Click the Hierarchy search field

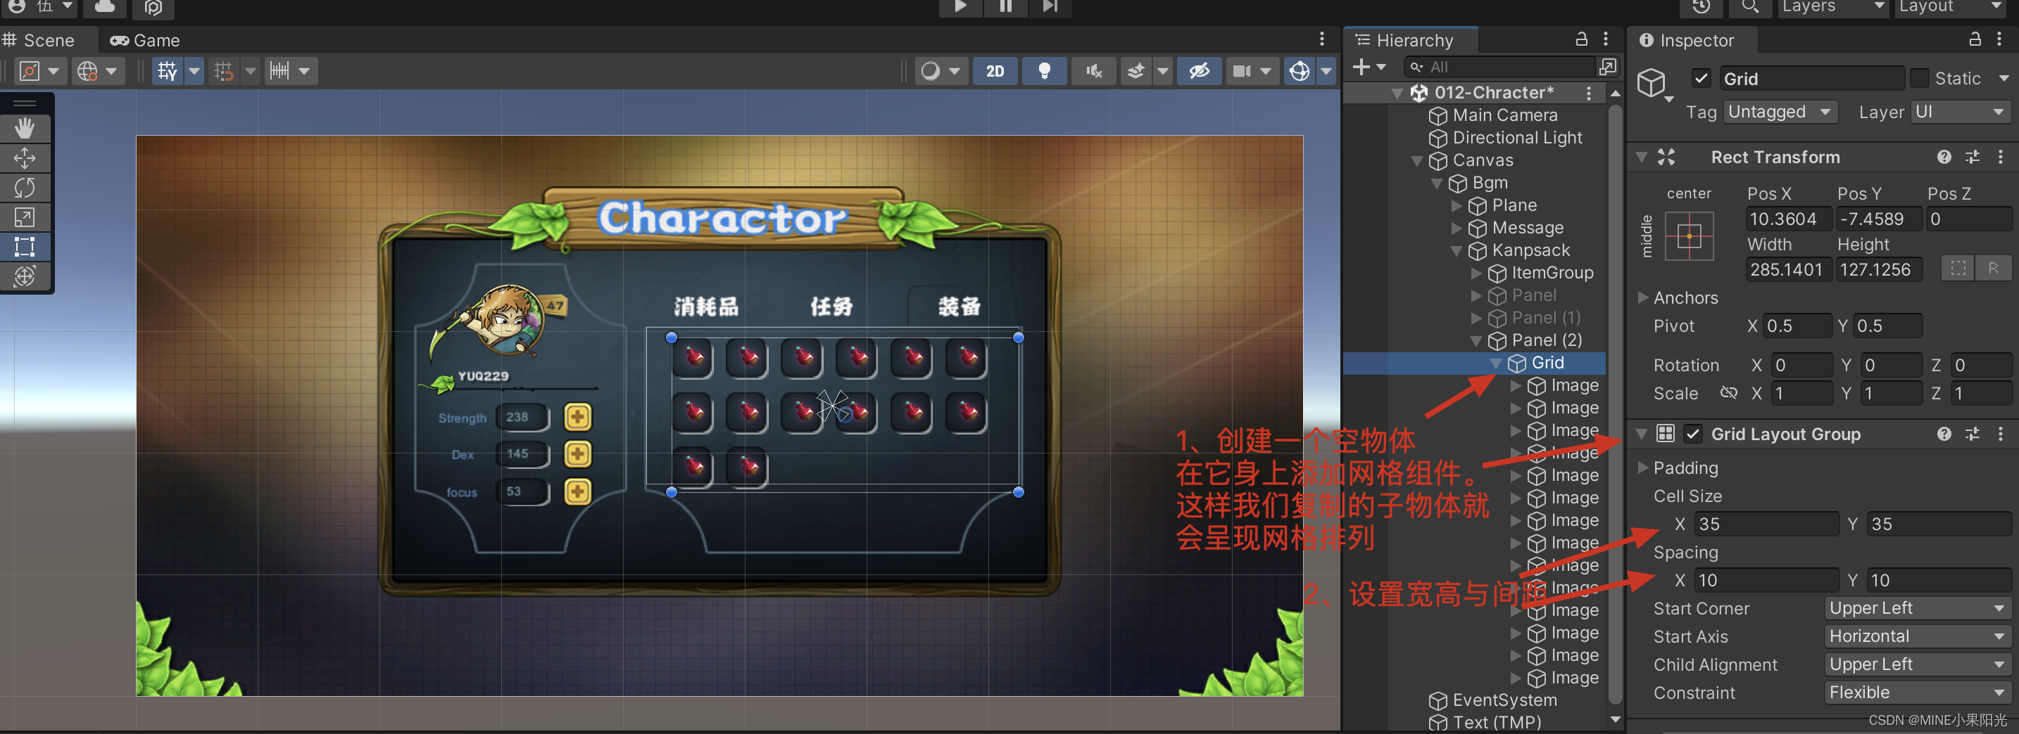[x=1499, y=67]
